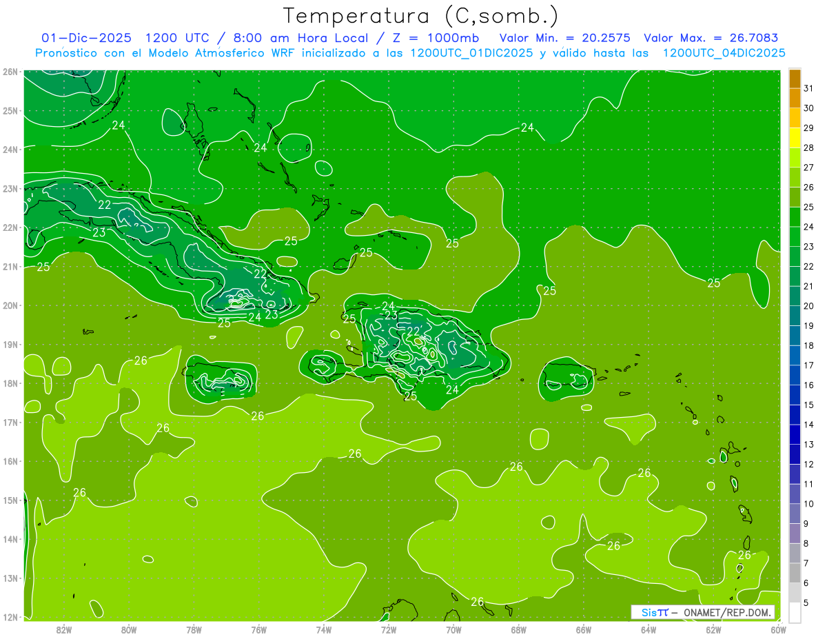Click the "1200UTC_01DIC2025" initialization time

[x=471, y=53]
